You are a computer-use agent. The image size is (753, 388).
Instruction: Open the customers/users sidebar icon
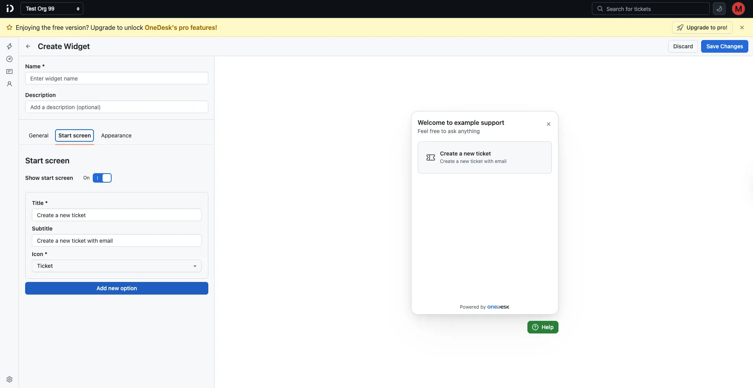[9, 84]
